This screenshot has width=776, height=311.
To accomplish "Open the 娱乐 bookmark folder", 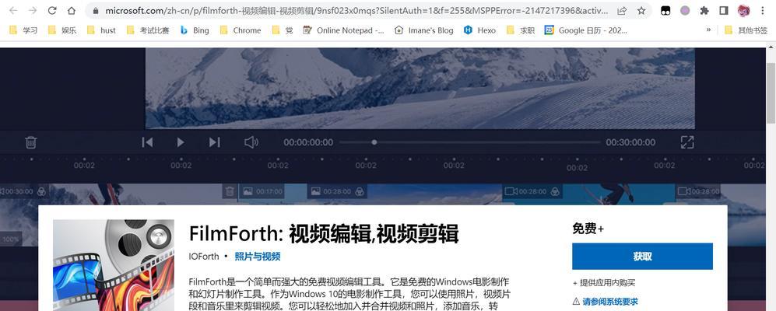I will (62, 30).
